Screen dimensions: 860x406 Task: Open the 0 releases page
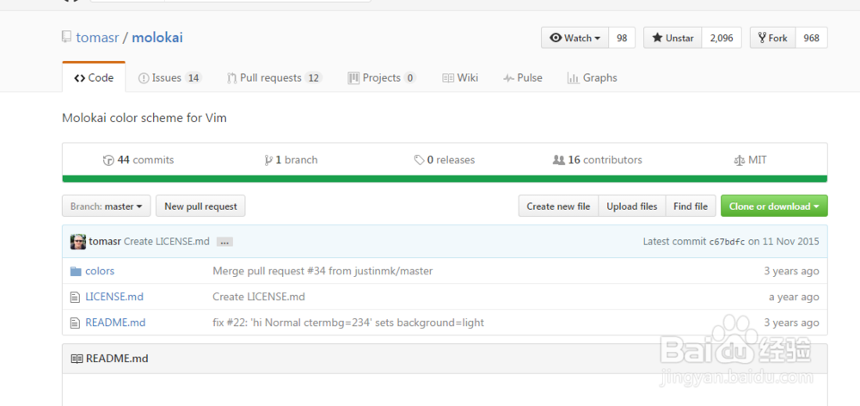(x=445, y=160)
